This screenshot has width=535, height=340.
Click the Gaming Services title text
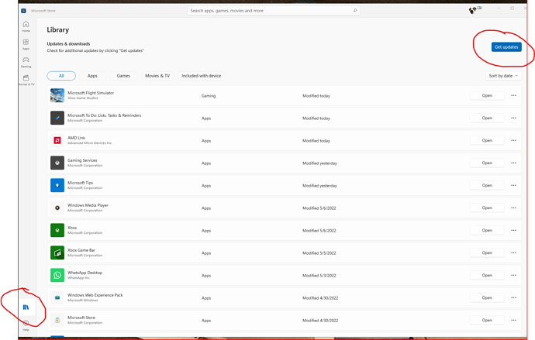(82, 160)
